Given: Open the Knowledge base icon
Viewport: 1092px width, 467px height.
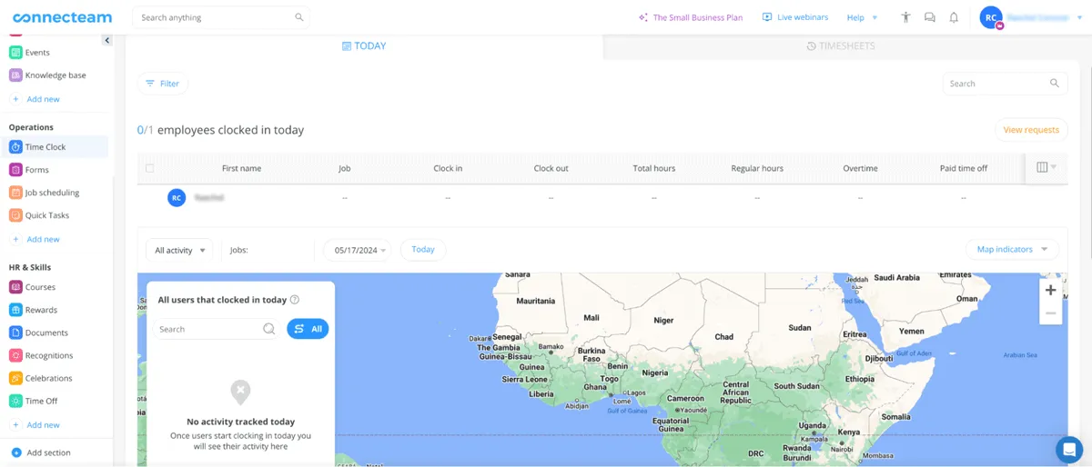Looking at the screenshot, I should (15, 75).
